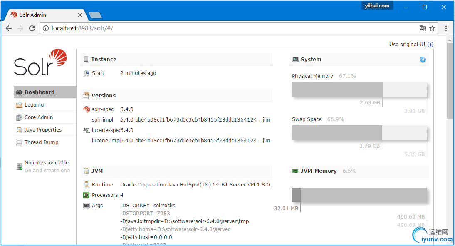The image size is (455, 246).
Task: Click the JVM-Memory usage bar
Action: (359, 195)
